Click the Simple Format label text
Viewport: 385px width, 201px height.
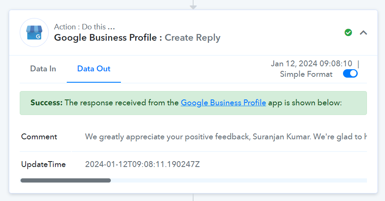click(x=306, y=74)
